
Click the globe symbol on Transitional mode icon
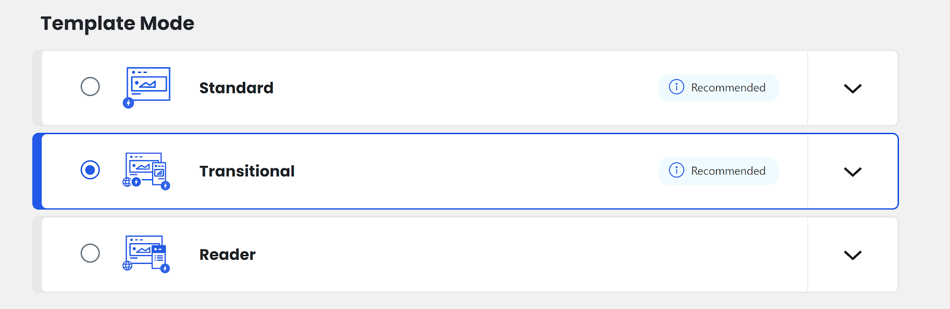click(126, 182)
